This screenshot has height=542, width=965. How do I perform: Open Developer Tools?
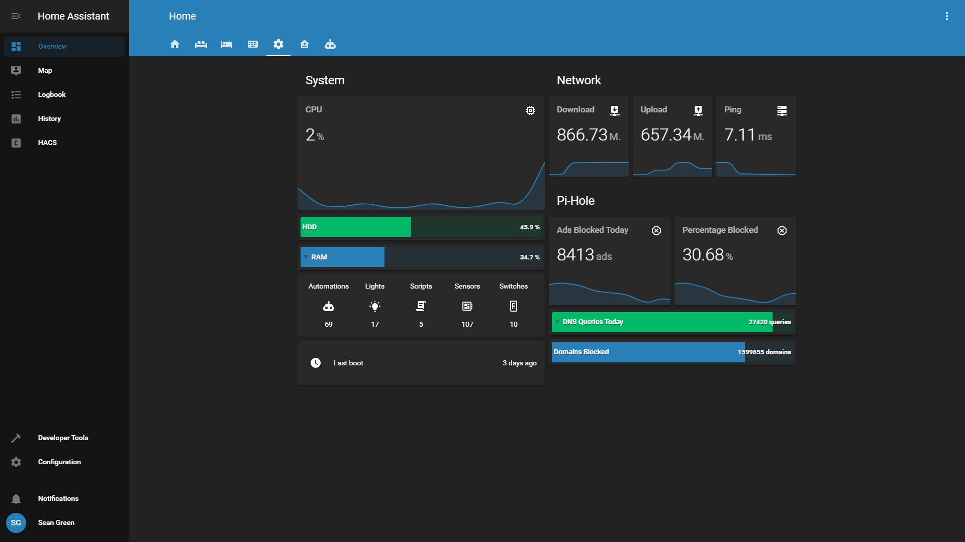coord(64,438)
